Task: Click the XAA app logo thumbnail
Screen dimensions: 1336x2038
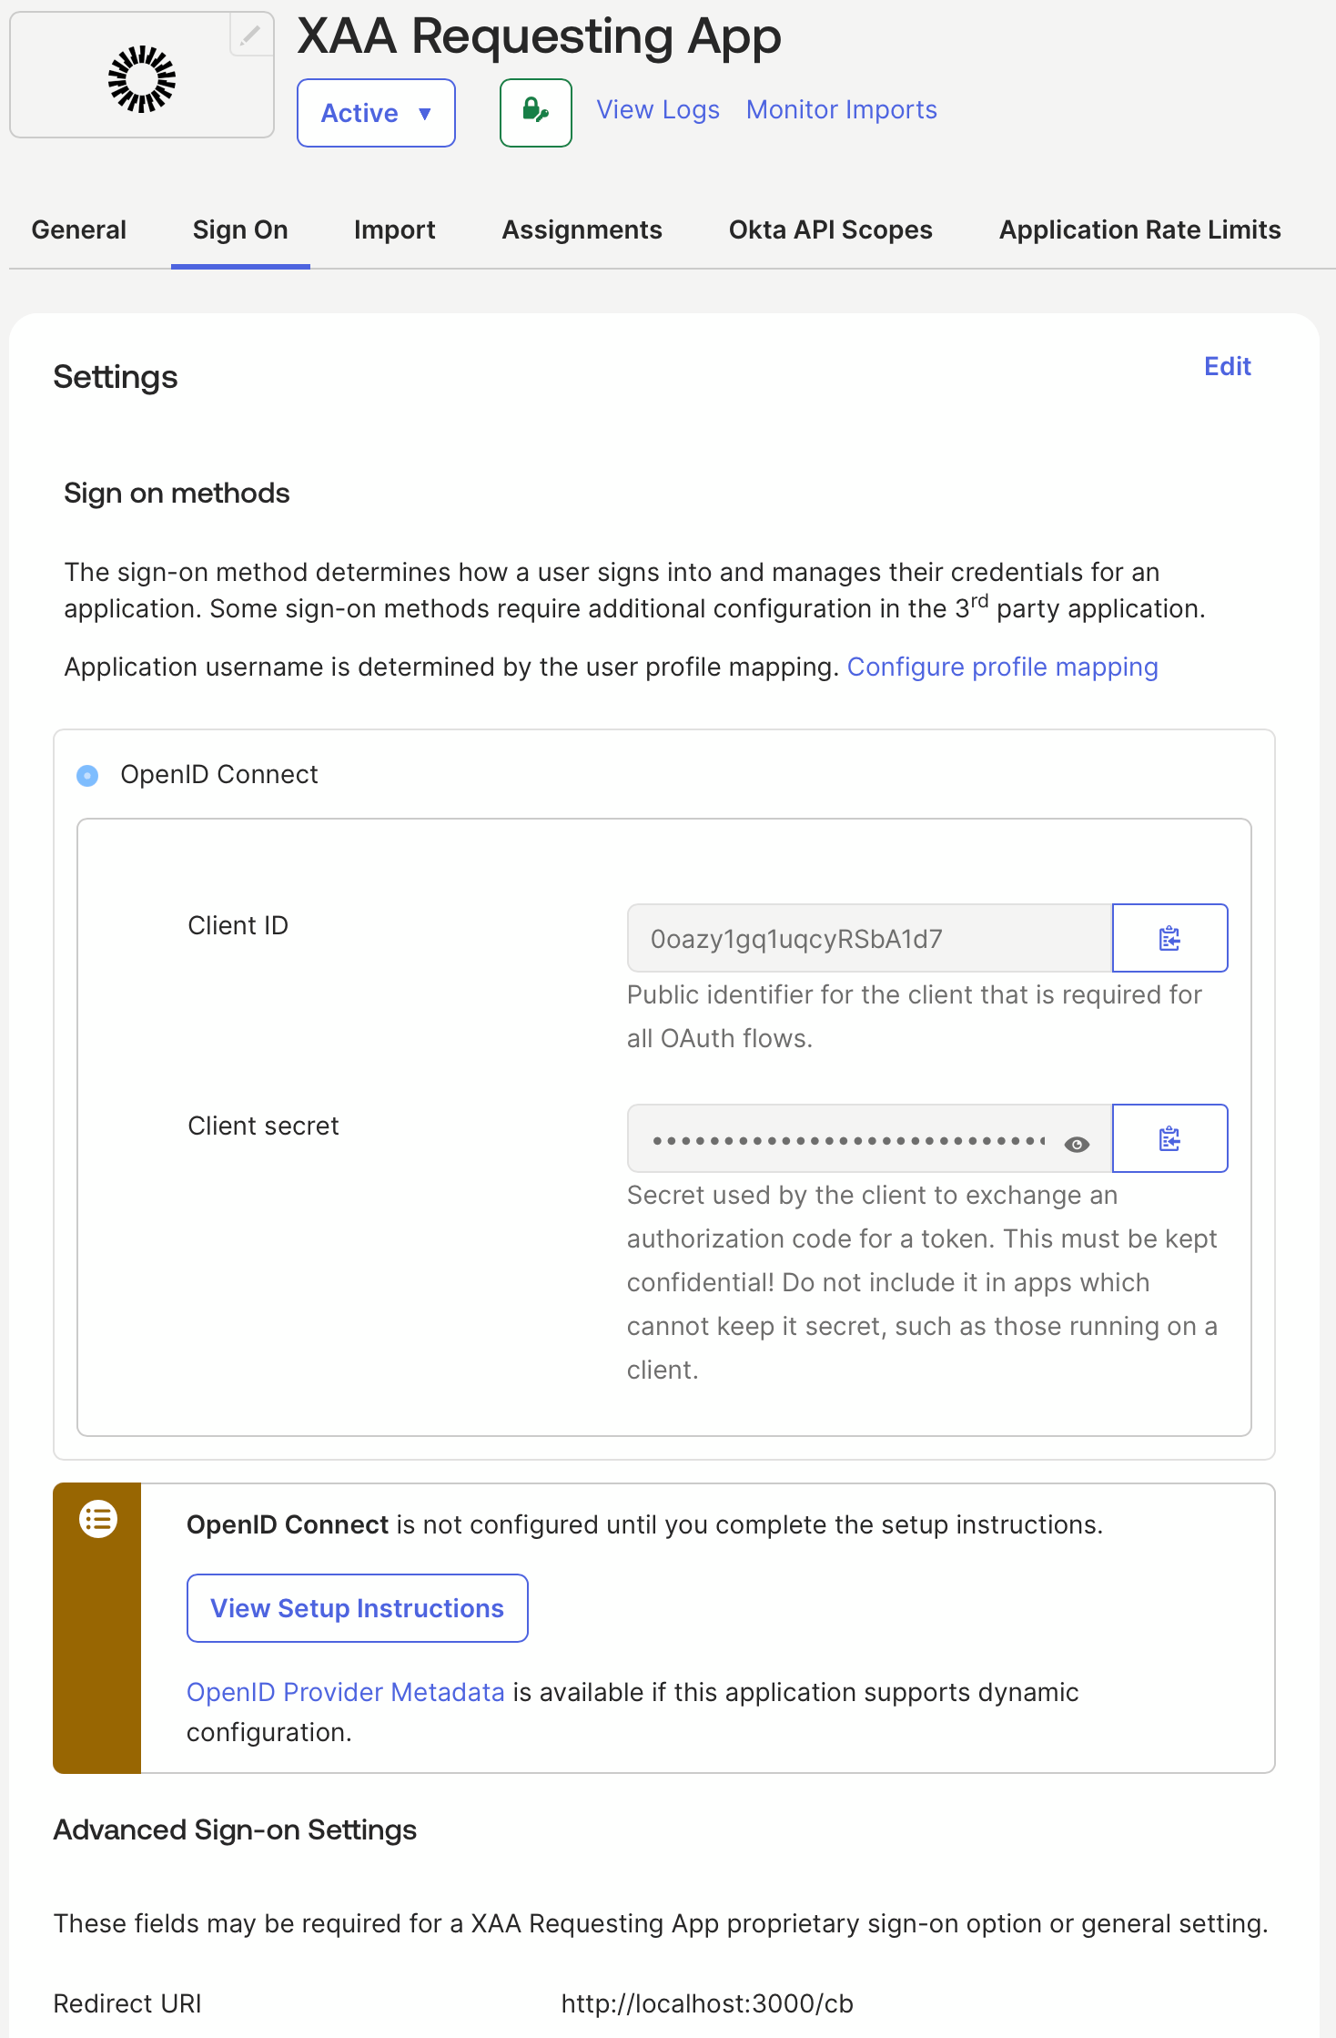Action: tap(142, 79)
